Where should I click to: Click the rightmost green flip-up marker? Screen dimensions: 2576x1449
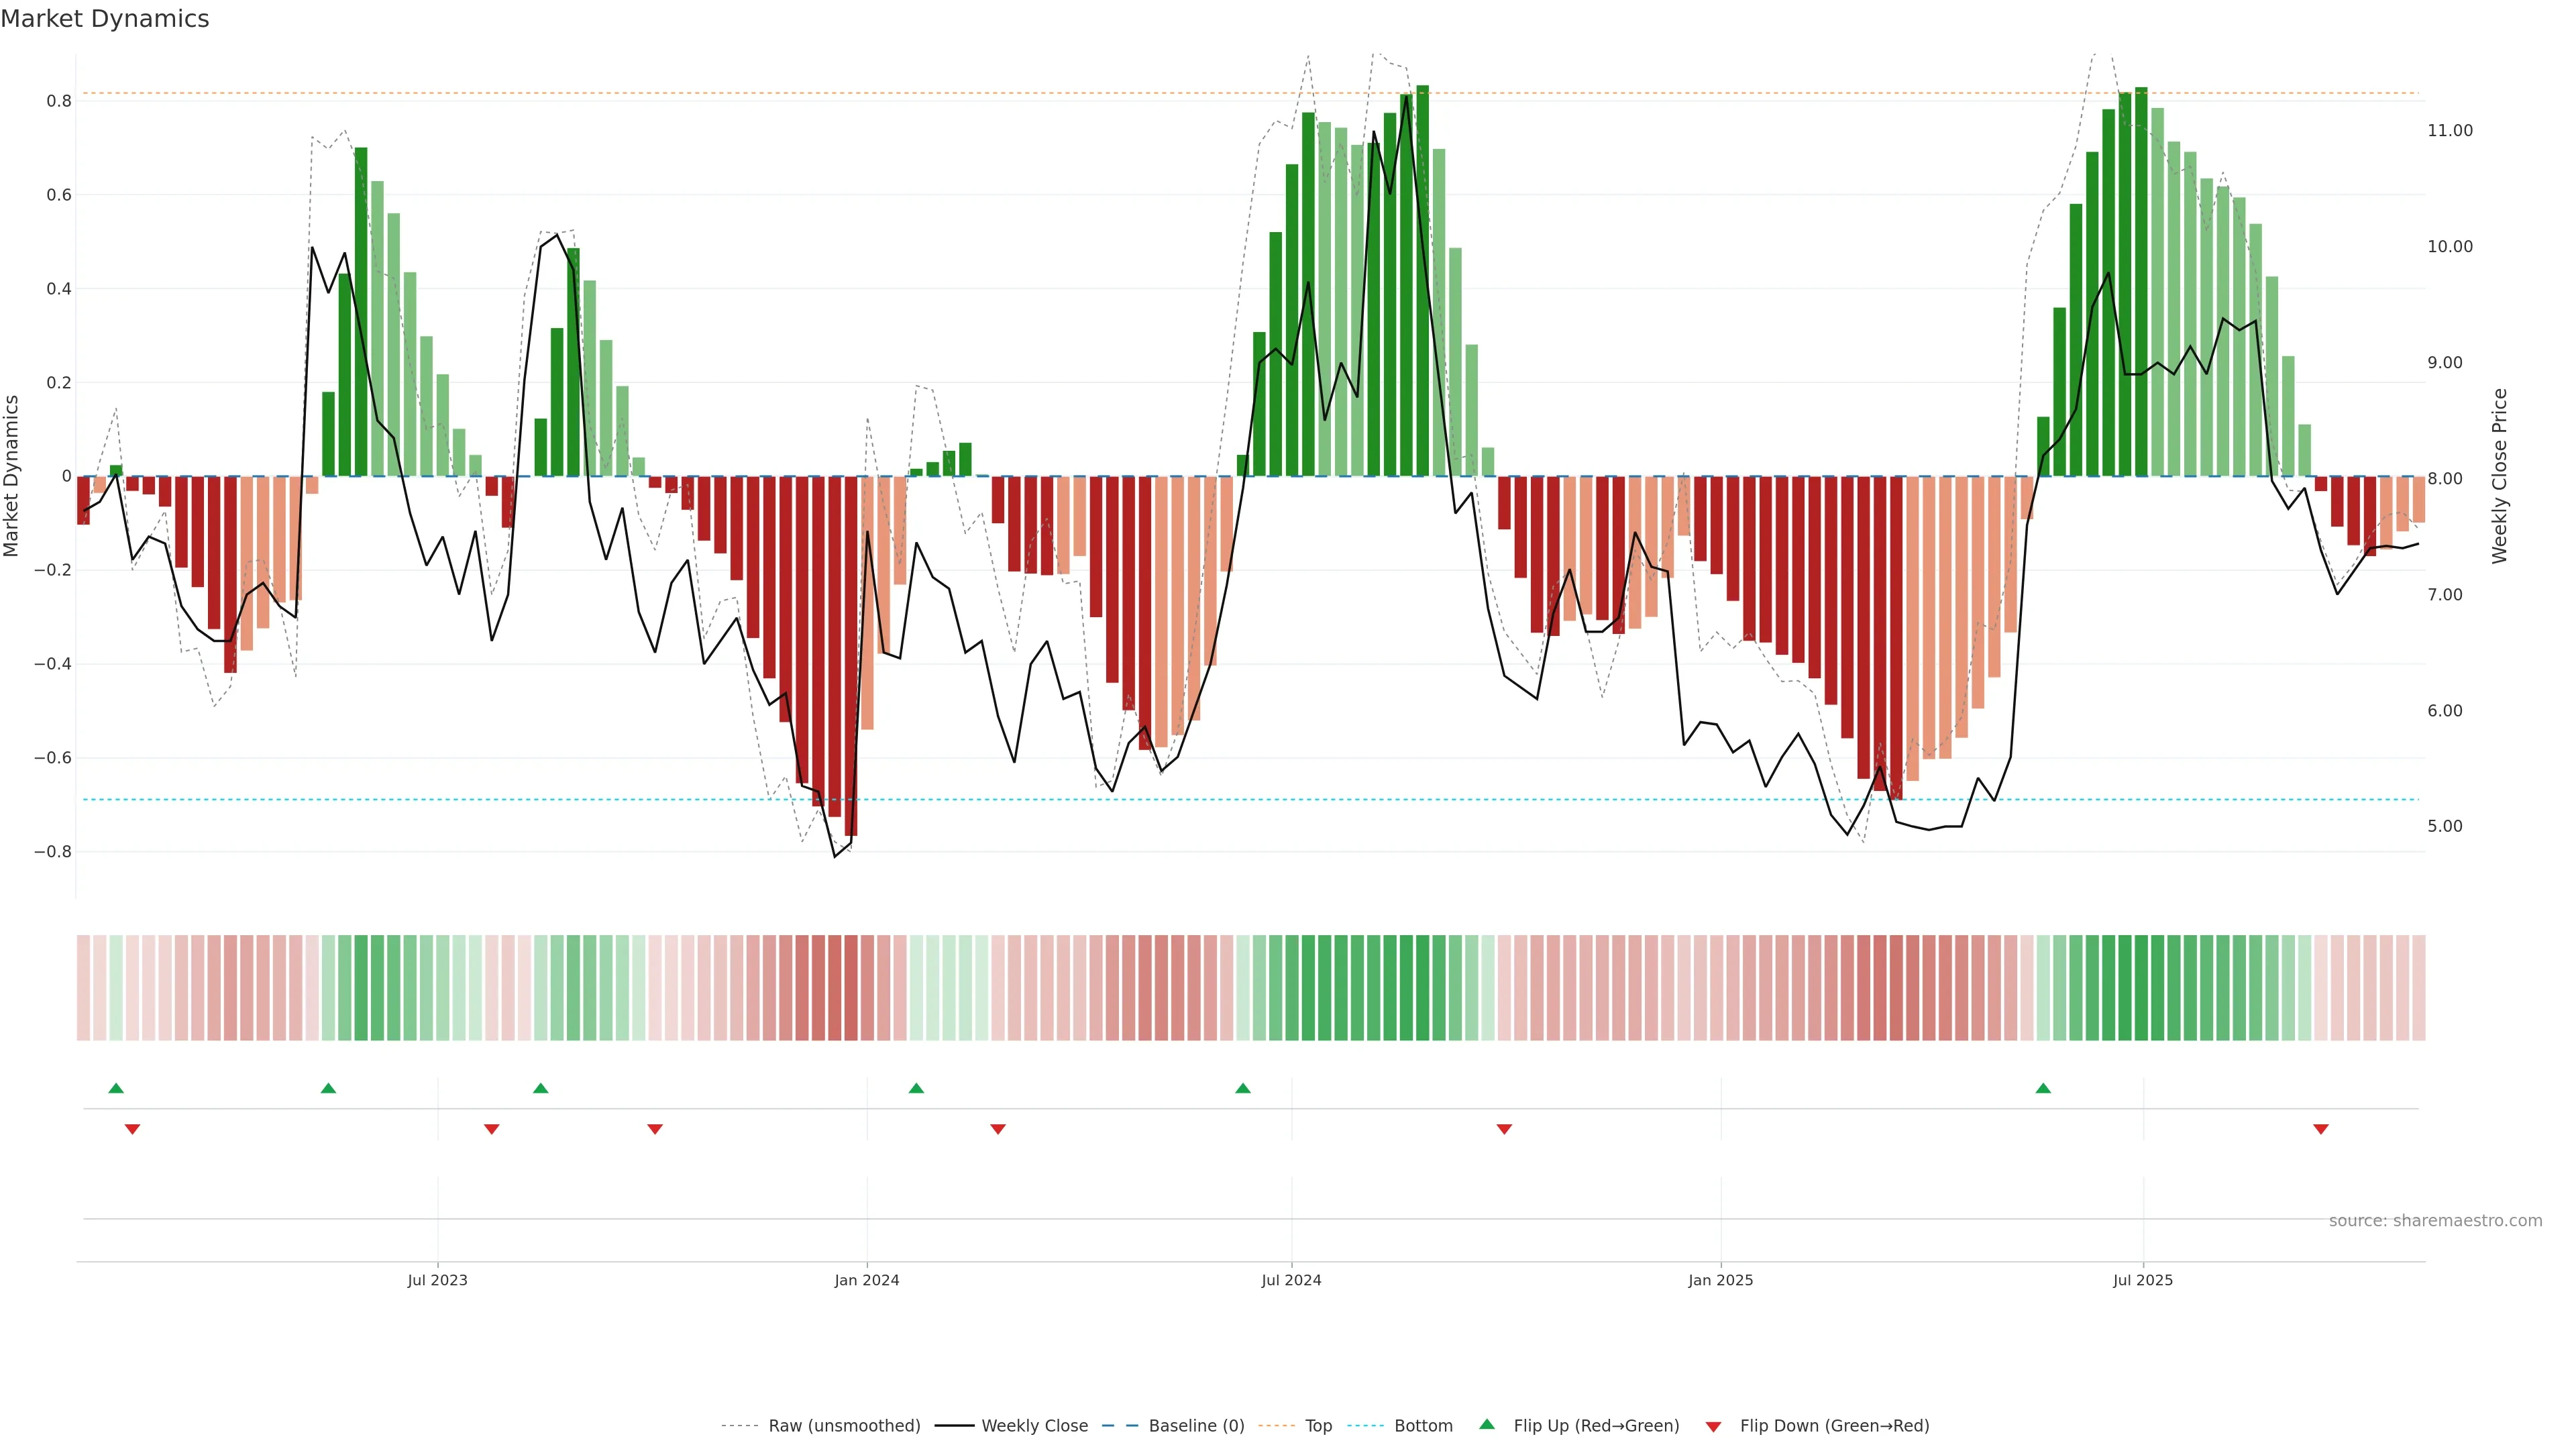(2043, 1088)
